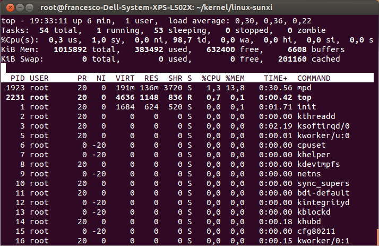Click the window title root@francesco-Dell-System-XPS-L502X
This screenshot has height=246, width=379.
pos(116,8)
